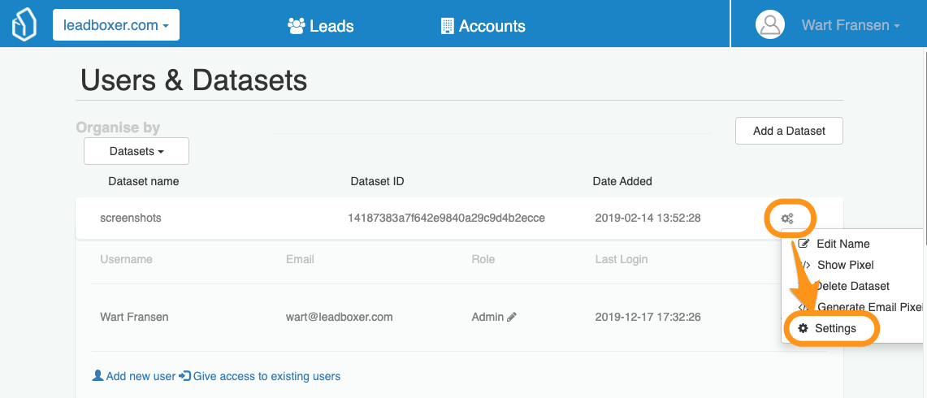This screenshot has width=927, height=398.
Task: Click the Leadboxer logo icon
Action: pyautogui.click(x=24, y=25)
